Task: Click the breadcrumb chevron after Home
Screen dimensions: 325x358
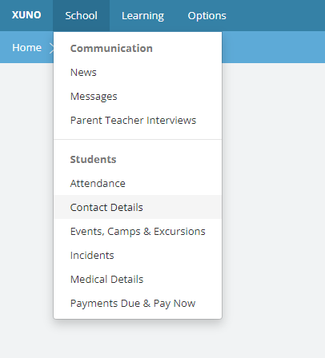Action: pos(51,48)
